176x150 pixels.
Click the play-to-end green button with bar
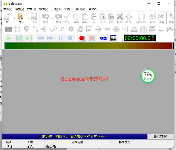29,38
